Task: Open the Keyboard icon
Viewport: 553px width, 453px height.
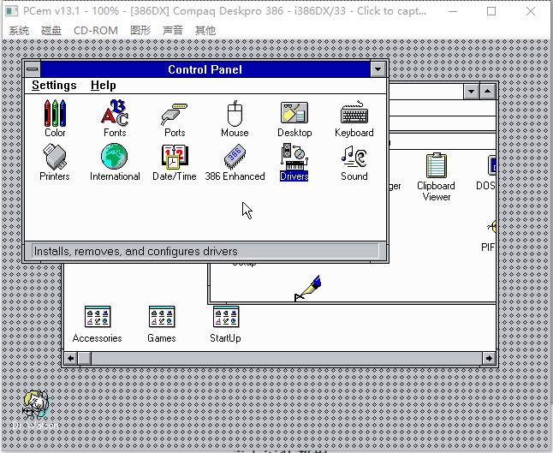Action: point(354,118)
